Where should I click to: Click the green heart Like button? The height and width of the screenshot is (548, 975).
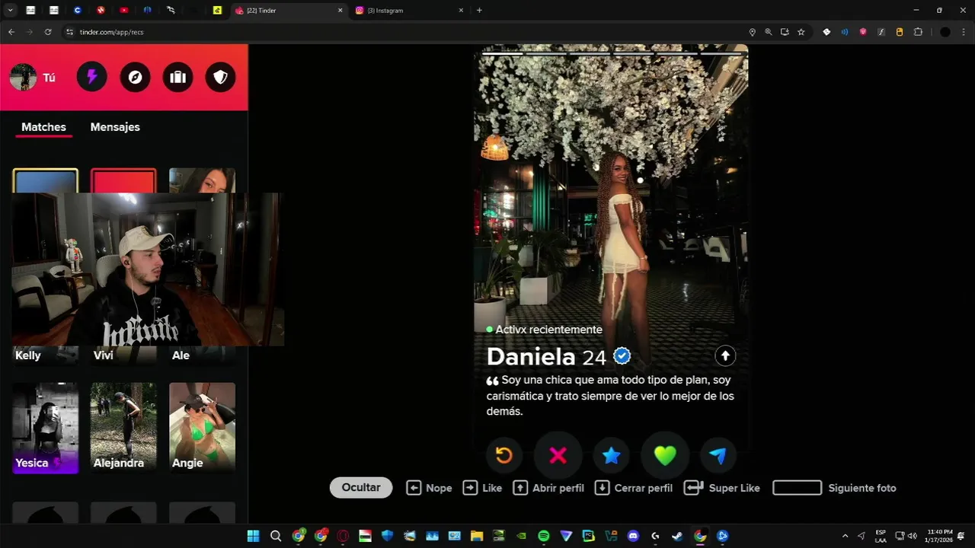[x=665, y=455]
